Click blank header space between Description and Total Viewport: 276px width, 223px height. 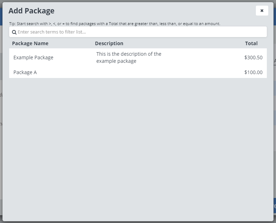[x=184, y=43]
